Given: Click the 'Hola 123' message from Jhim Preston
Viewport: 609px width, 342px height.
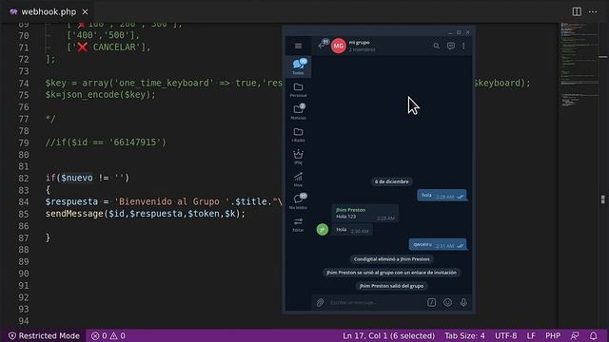Looking at the screenshot, I should pyautogui.click(x=364, y=213).
